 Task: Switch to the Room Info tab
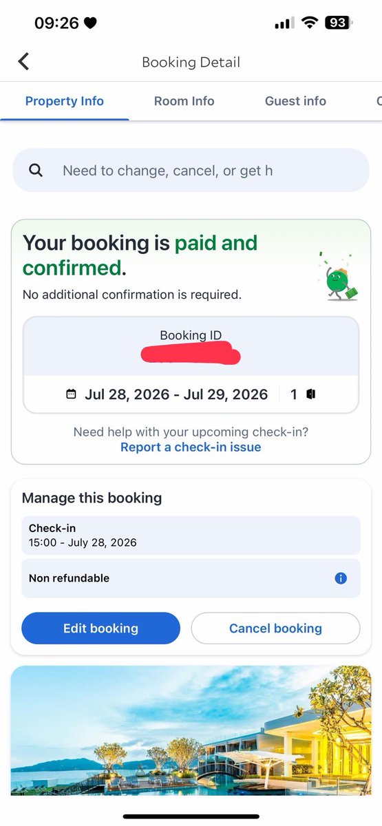click(184, 101)
